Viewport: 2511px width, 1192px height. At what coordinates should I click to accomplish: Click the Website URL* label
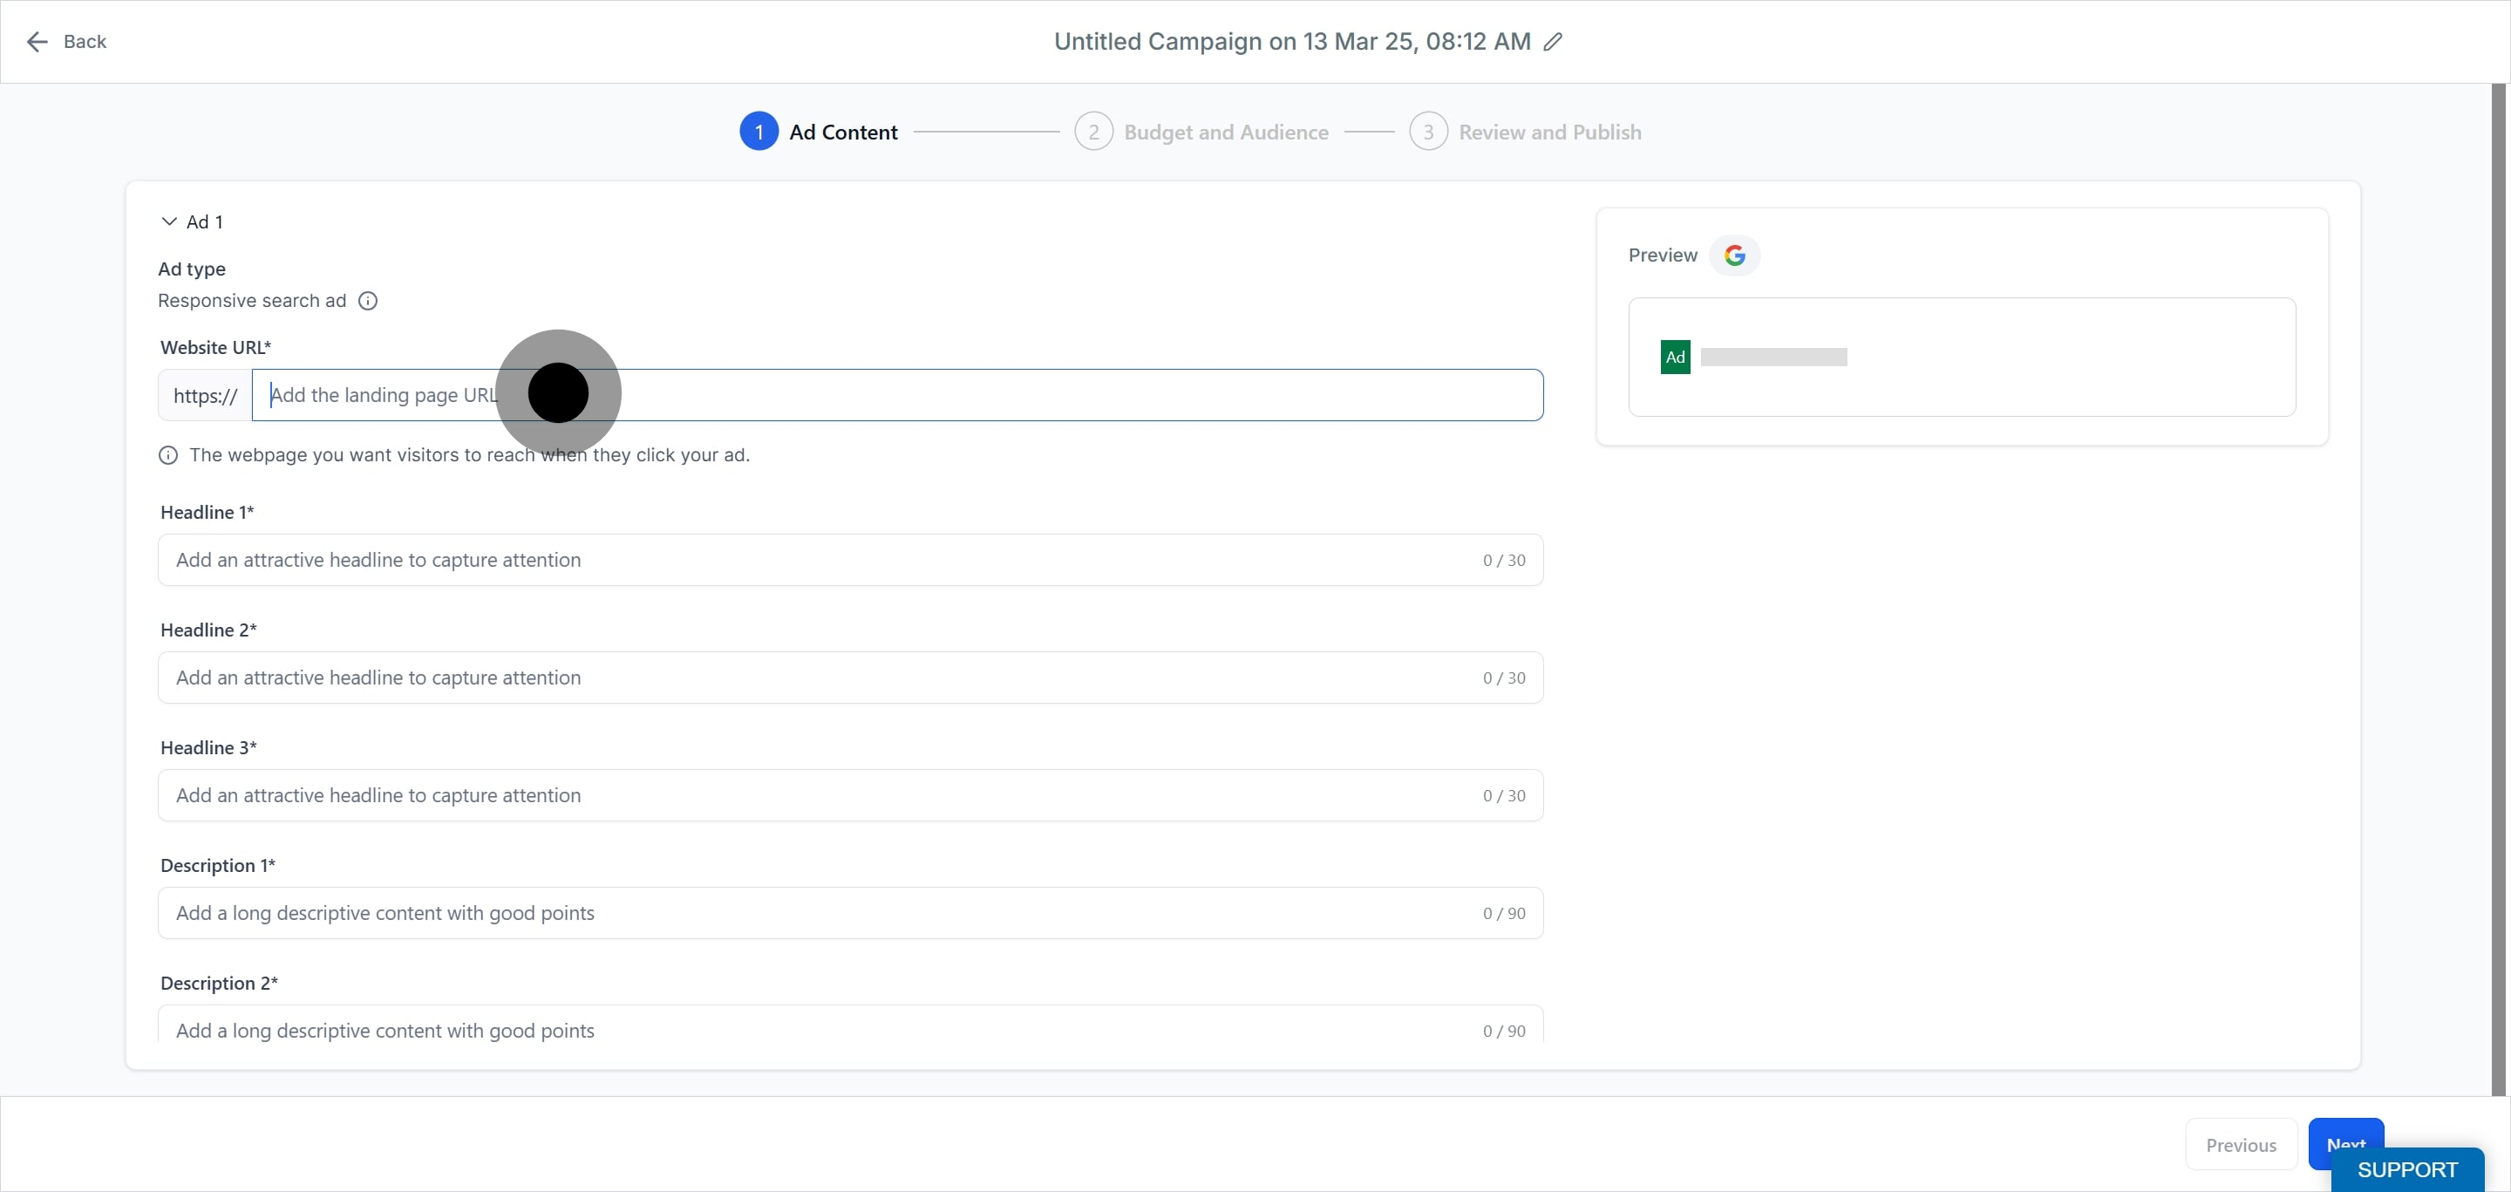point(215,347)
